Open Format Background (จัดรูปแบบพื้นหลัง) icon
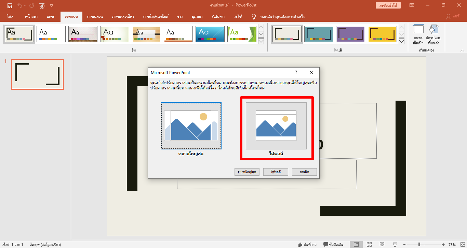467x248 pixels. (434, 36)
